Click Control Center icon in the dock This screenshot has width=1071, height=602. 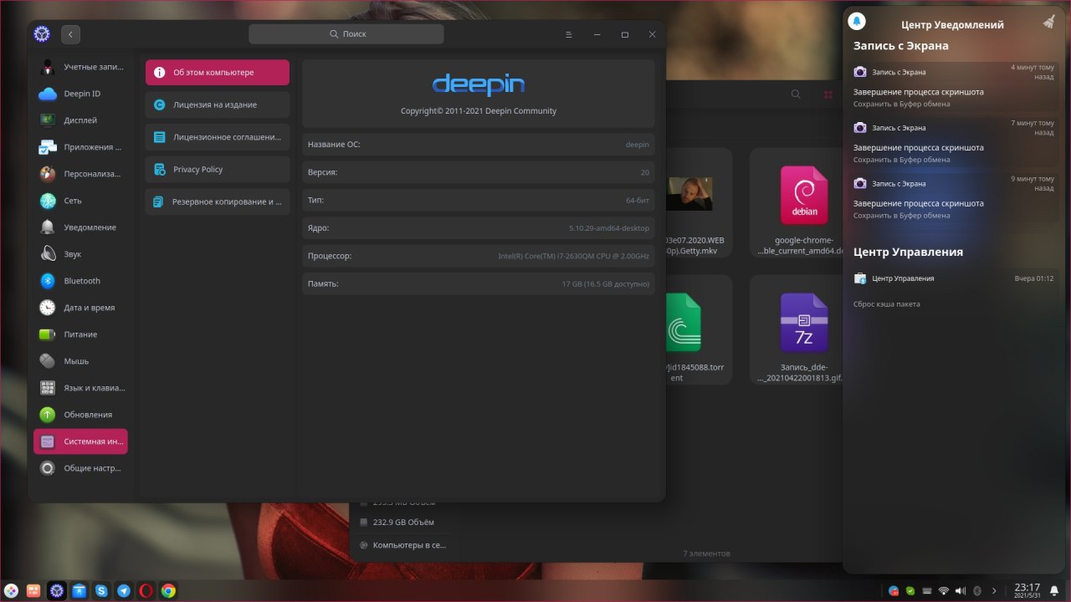57,590
